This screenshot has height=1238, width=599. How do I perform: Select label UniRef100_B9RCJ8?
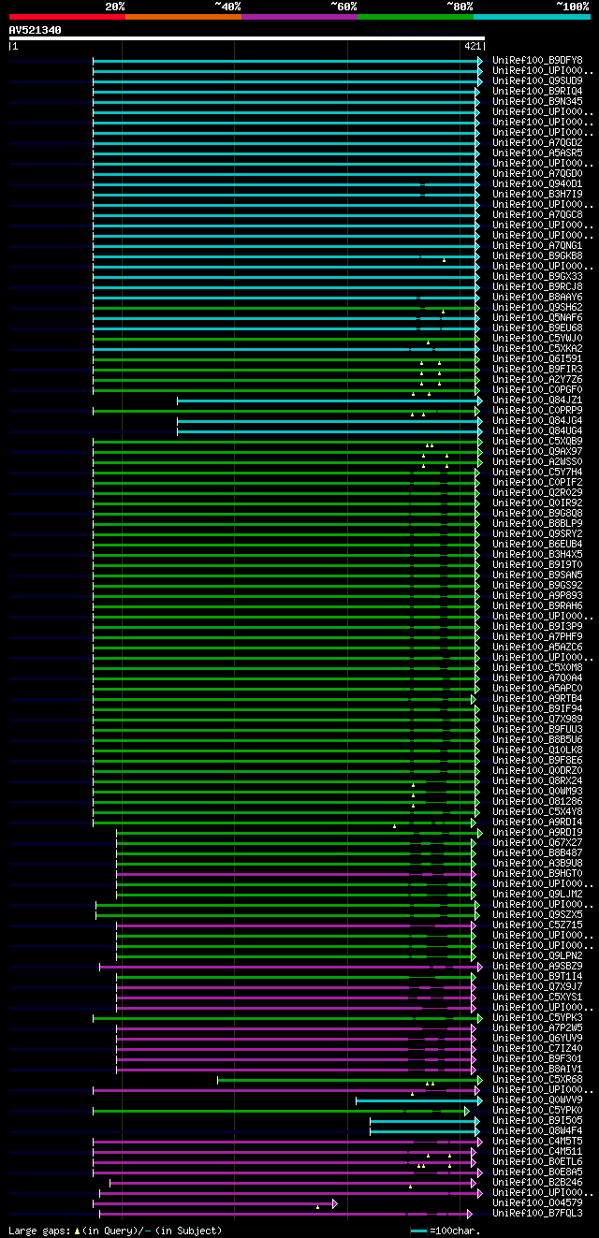pyautogui.click(x=537, y=287)
